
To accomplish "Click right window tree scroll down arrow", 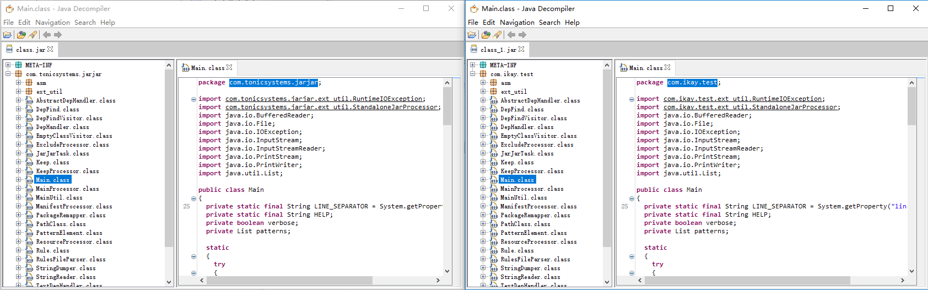I will (x=607, y=282).
